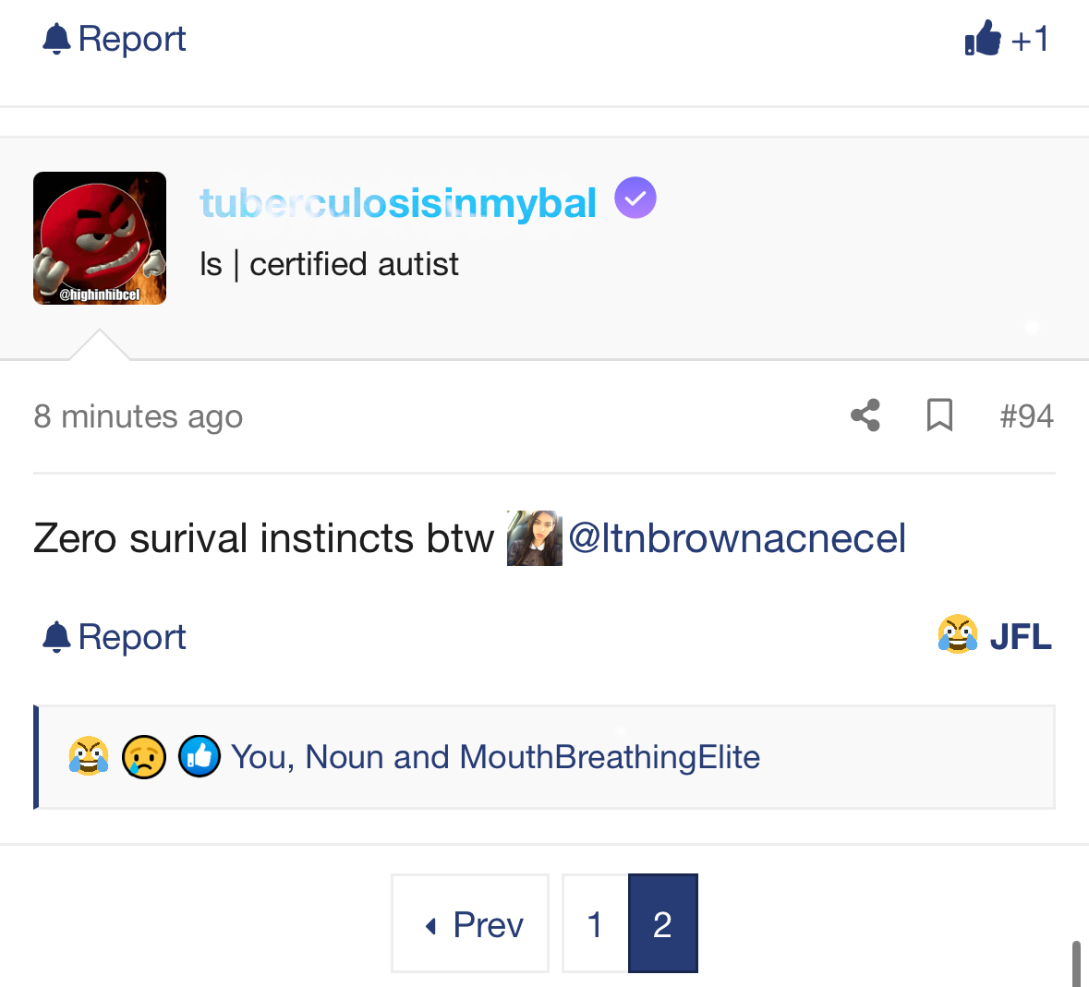1089x987 pixels.
Task: Open page 1 of the thread
Action: pos(595,923)
